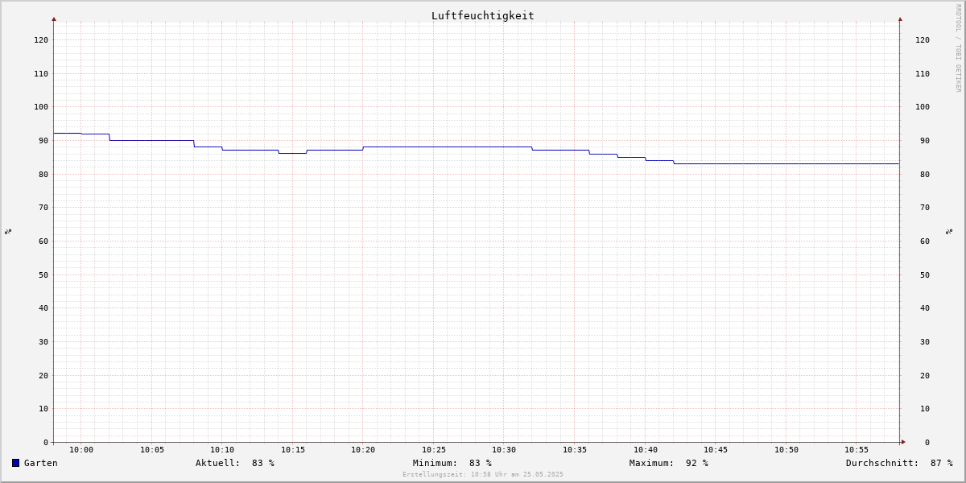966x483 pixels.
Task: Click 80 on the left y-axis
Action: pos(43,175)
